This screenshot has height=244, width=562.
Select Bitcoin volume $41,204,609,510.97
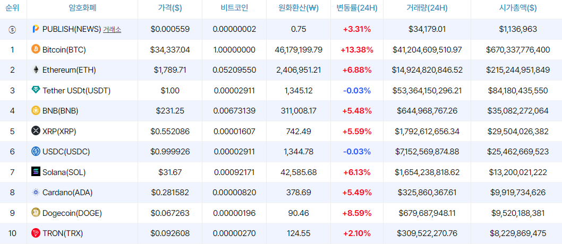click(x=427, y=50)
